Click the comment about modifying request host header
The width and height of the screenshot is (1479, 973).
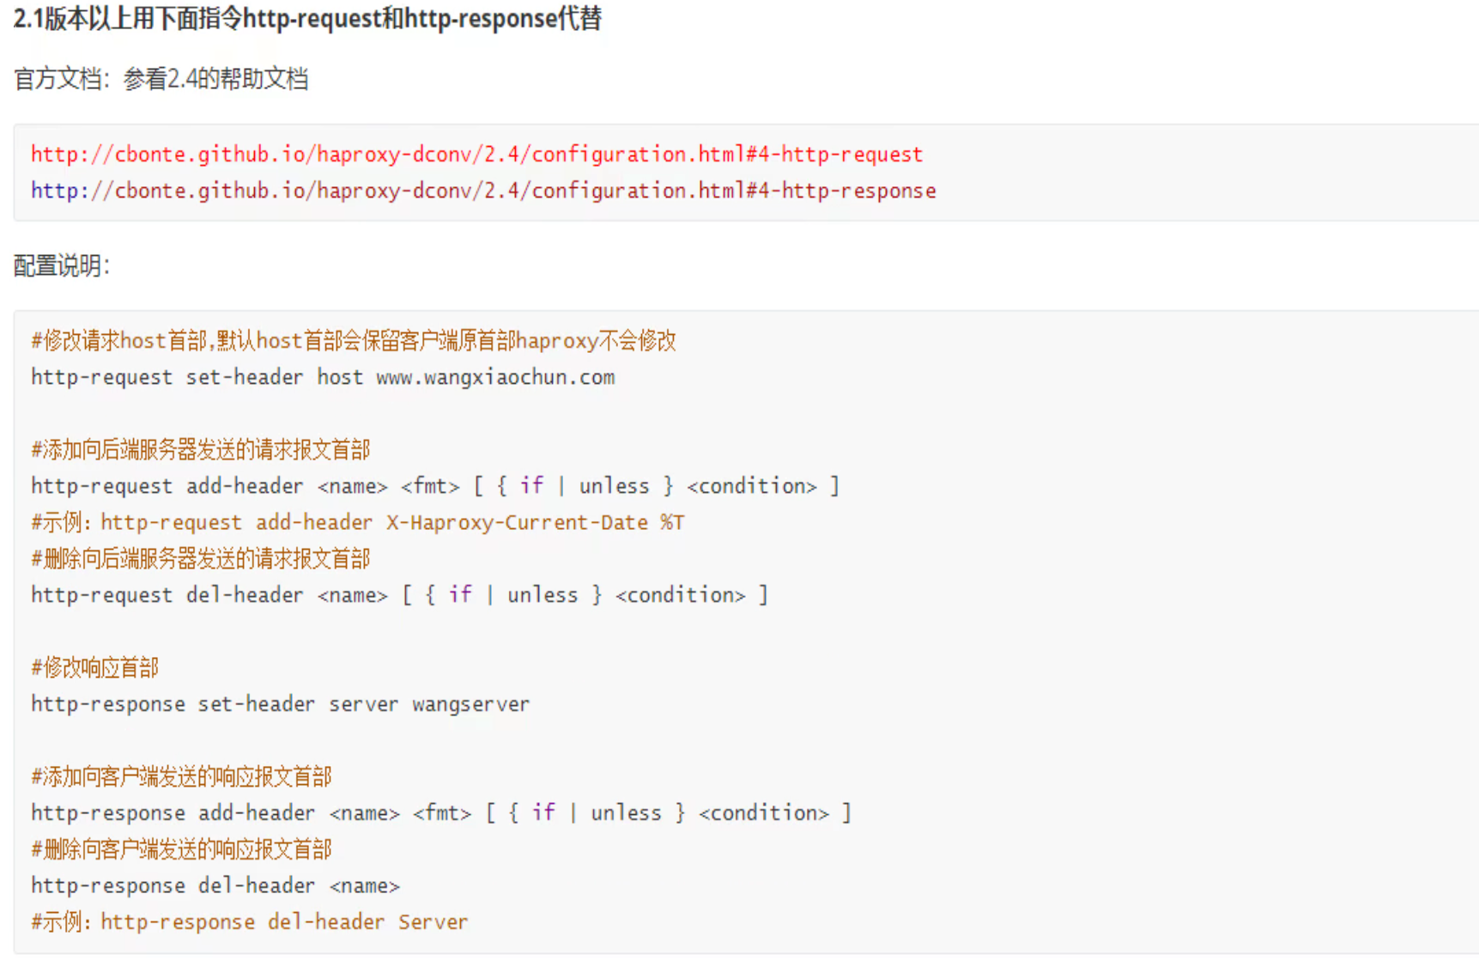pyautogui.click(x=354, y=341)
